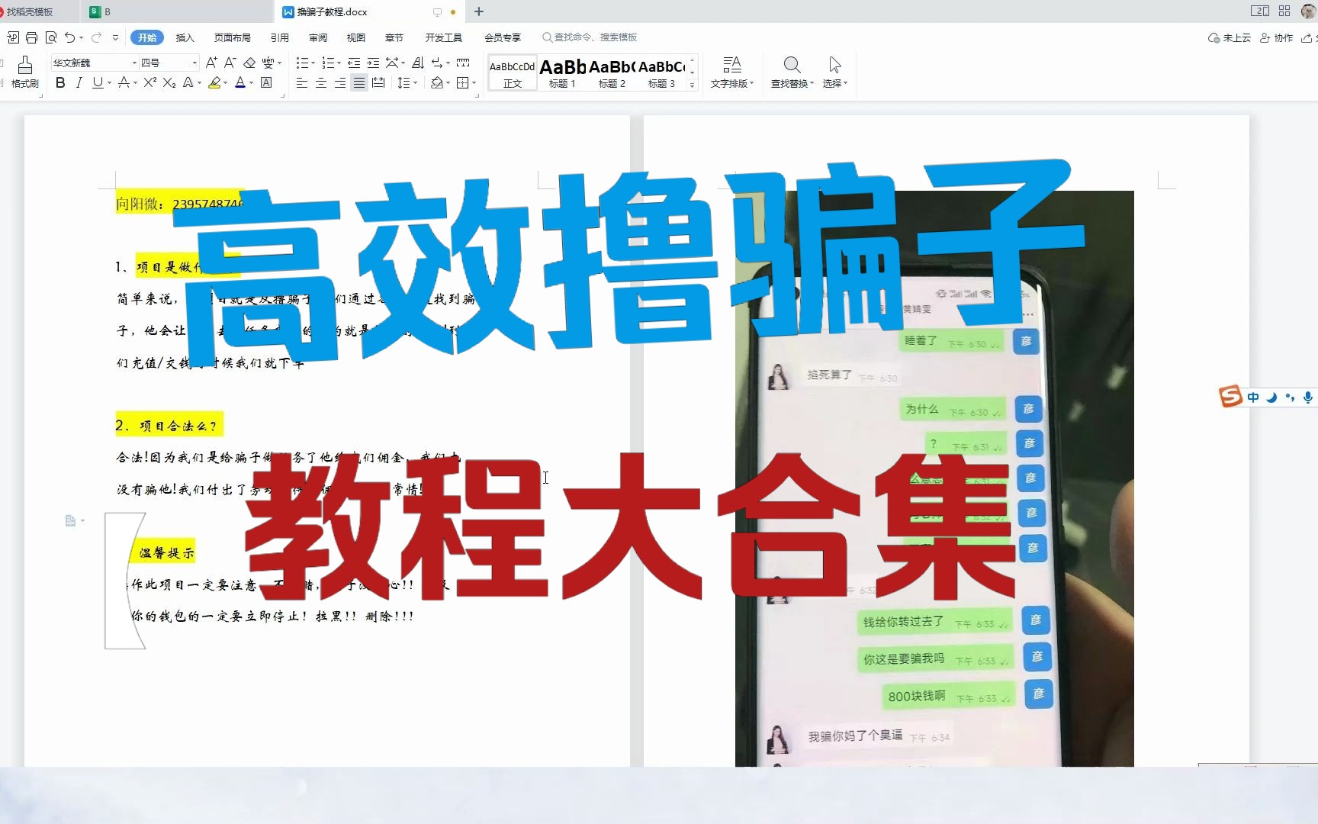
Task: Apply the 标题 2 style
Action: coord(612,73)
